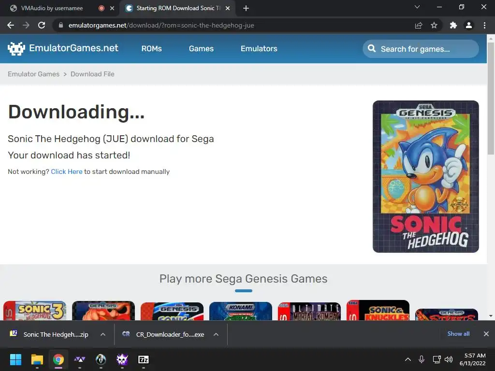Click the Search for games field

click(x=421, y=49)
